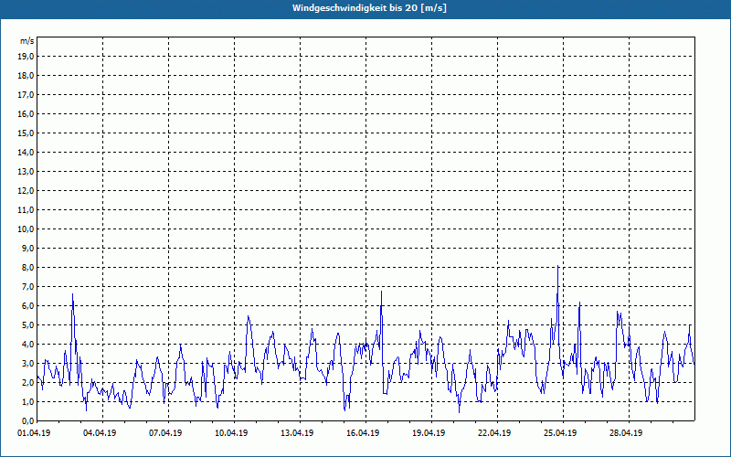Image resolution: width=731 pixels, height=457 pixels.
Task: Select the 2,0 y-axis label
Action: (x=27, y=382)
